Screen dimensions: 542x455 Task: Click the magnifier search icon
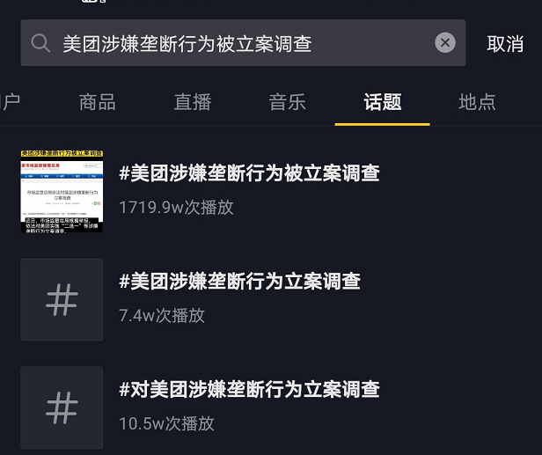click(x=40, y=43)
